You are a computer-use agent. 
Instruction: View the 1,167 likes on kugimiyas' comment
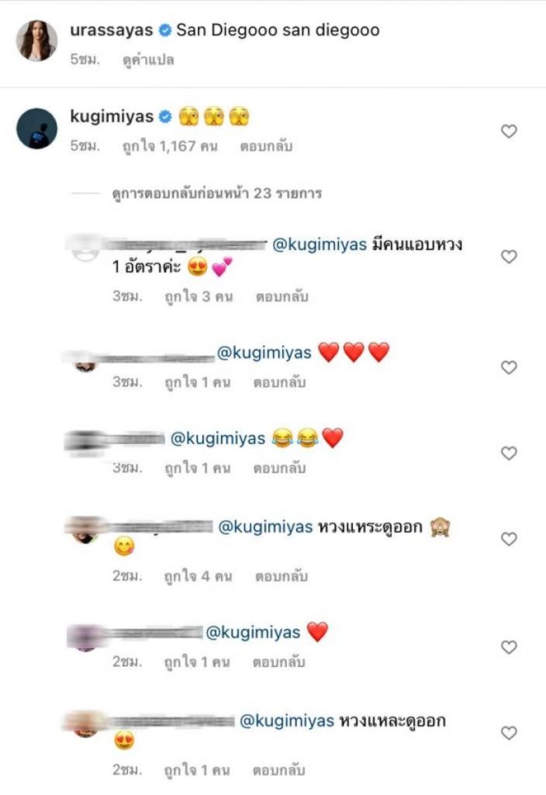170,147
